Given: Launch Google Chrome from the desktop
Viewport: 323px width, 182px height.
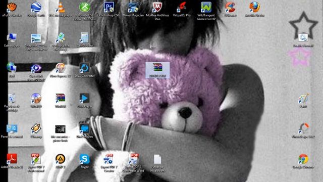Looking at the screenshot, I should (x=303, y=159).
